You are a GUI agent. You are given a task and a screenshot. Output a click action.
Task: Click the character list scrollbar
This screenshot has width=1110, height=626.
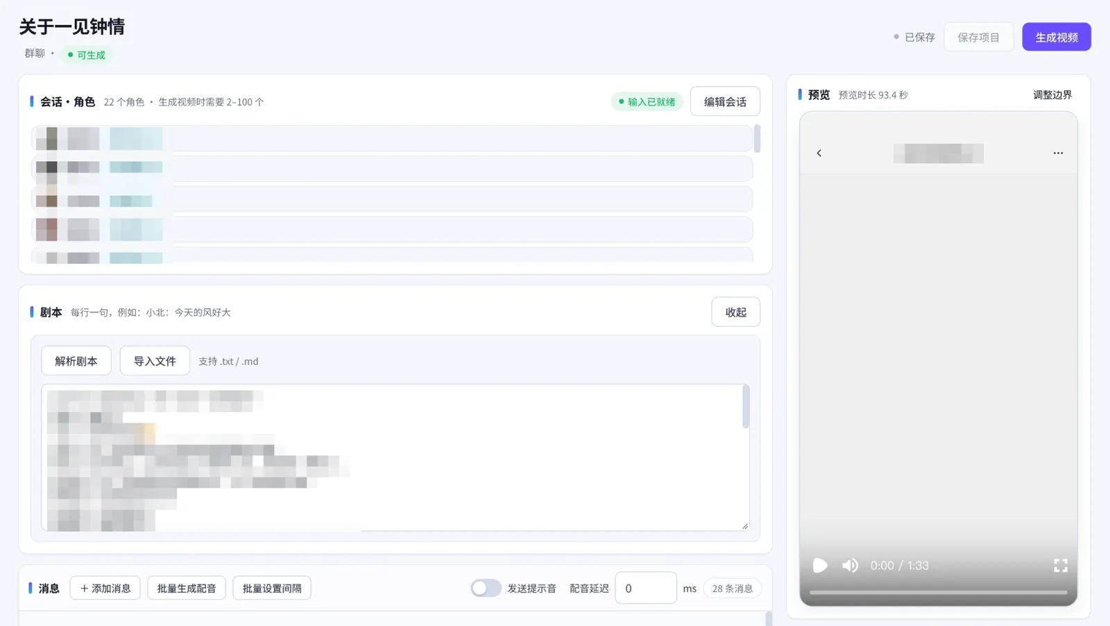[757, 138]
